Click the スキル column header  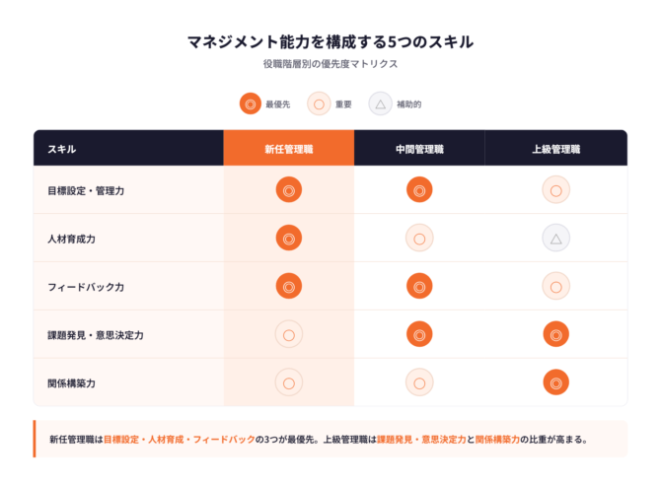[61, 149]
